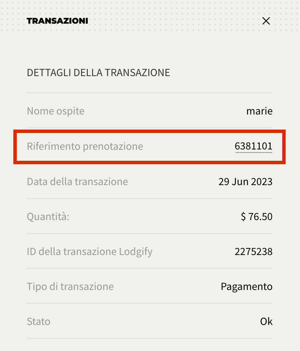Select the Pagamento transaction type value
The height and width of the screenshot is (351, 300).
click(x=247, y=287)
